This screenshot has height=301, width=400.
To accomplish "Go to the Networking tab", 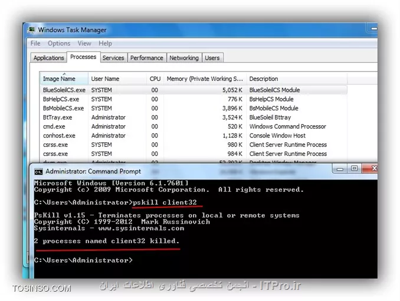I will 184,58.
